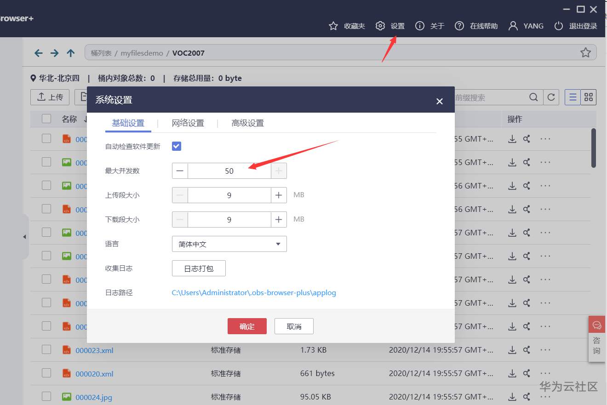Click the search magnifier icon
This screenshot has height=405, width=607.
tap(533, 97)
